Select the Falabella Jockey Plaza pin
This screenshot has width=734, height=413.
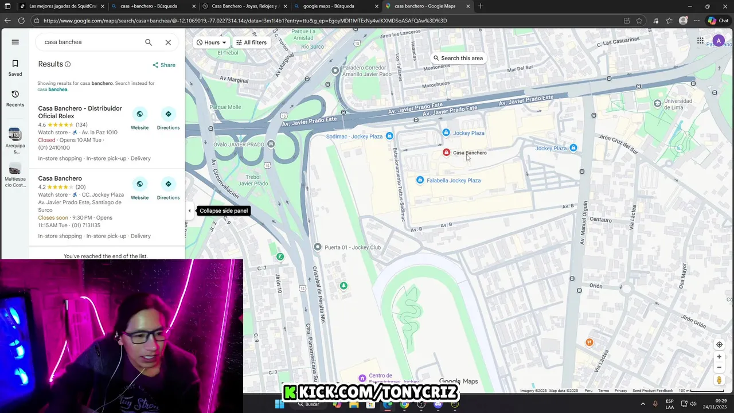[420, 180]
